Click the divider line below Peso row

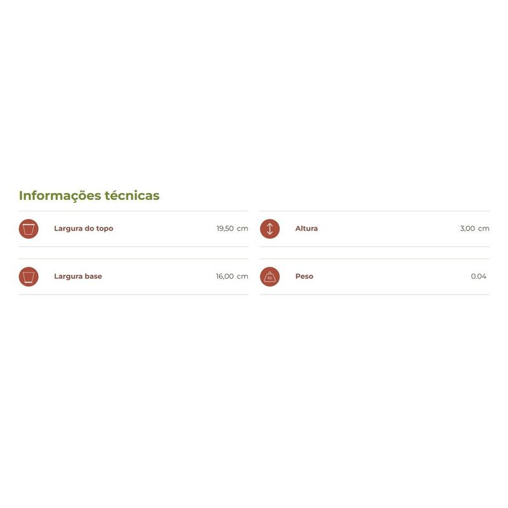pyautogui.click(x=375, y=295)
